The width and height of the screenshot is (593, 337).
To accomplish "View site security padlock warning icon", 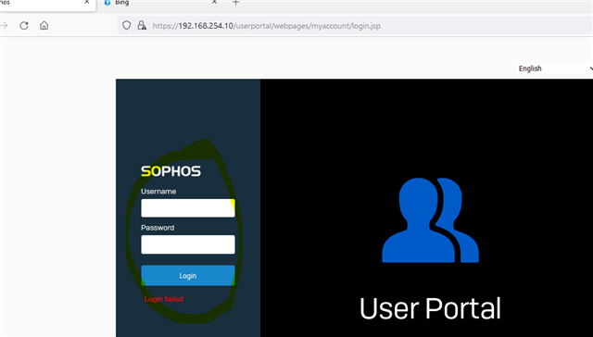I will click(142, 26).
